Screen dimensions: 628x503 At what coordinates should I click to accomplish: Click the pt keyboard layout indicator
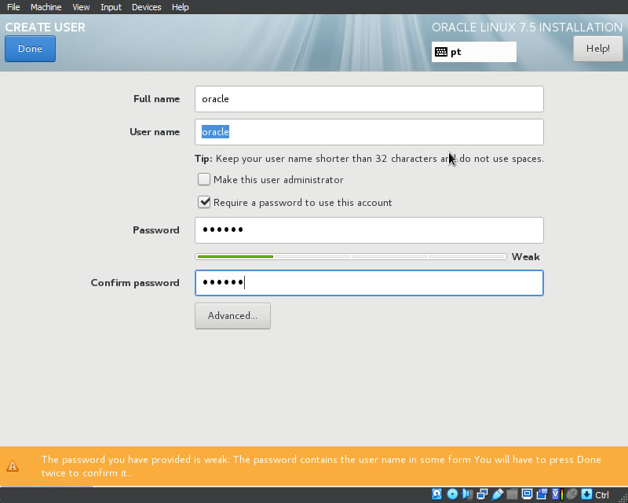(x=474, y=52)
